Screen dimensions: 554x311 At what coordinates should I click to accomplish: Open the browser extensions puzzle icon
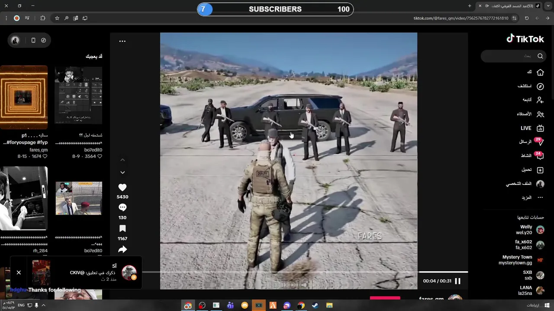(x=43, y=18)
